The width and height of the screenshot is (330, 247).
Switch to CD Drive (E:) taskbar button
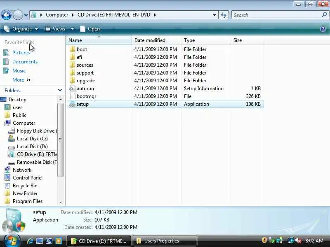[99, 241]
